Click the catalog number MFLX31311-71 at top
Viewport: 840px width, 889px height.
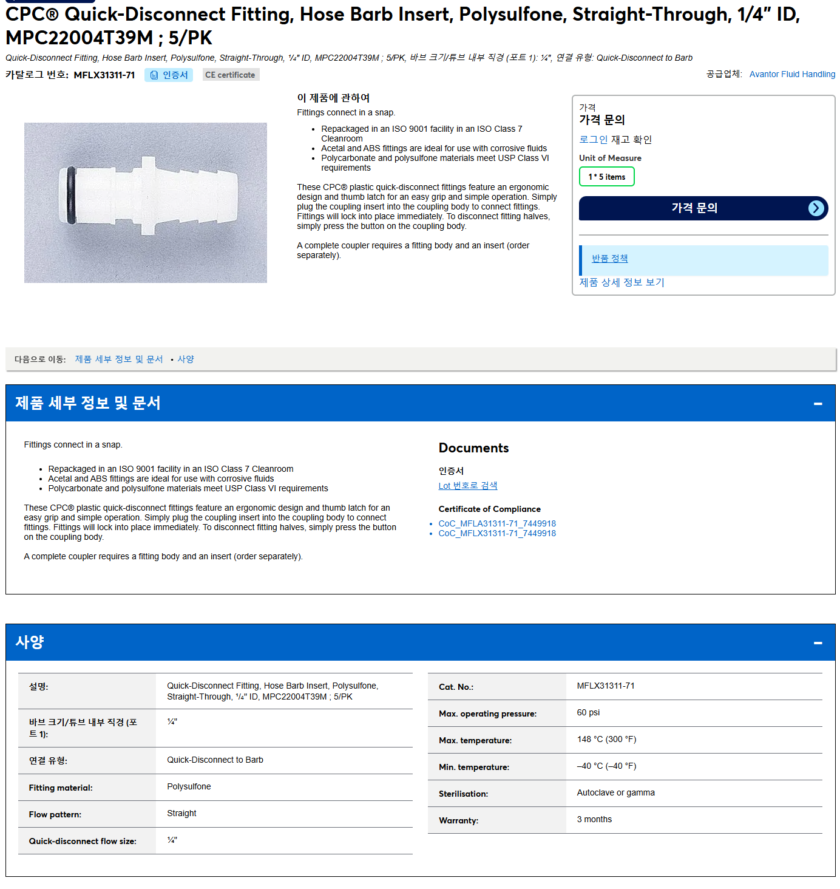pos(104,75)
